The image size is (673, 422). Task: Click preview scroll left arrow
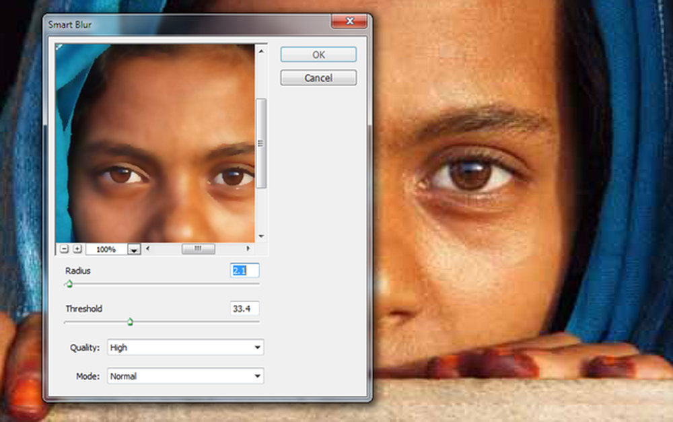tap(148, 248)
